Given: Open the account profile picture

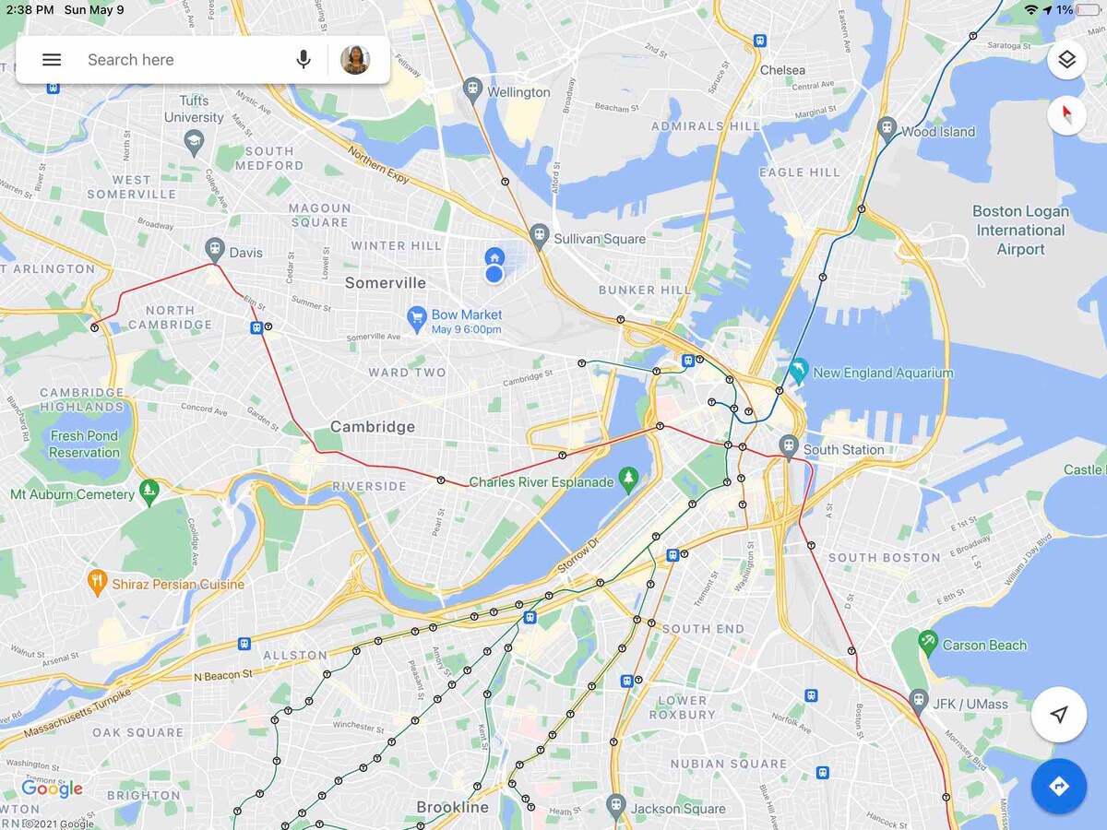Looking at the screenshot, I should click(355, 60).
